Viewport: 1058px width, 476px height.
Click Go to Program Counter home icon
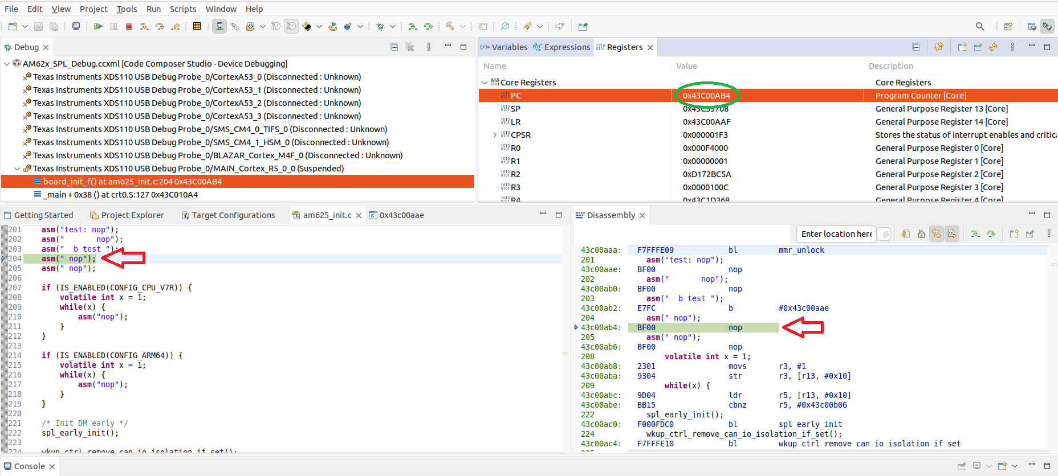[921, 234]
